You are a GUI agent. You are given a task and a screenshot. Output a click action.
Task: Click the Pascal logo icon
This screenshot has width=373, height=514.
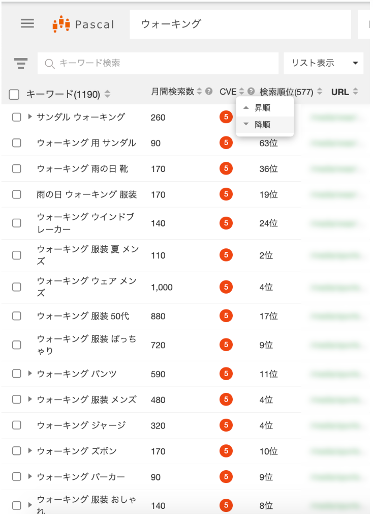click(61, 23)
